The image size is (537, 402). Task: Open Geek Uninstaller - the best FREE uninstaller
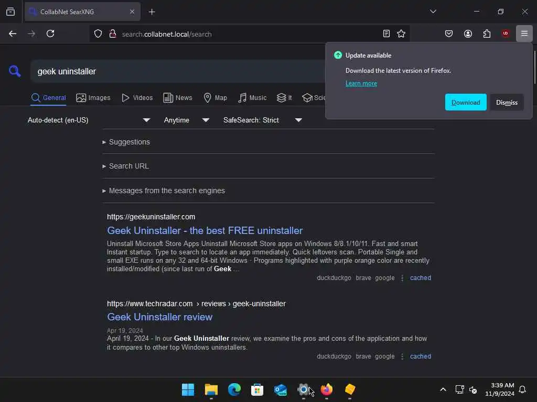click(205, 230)
